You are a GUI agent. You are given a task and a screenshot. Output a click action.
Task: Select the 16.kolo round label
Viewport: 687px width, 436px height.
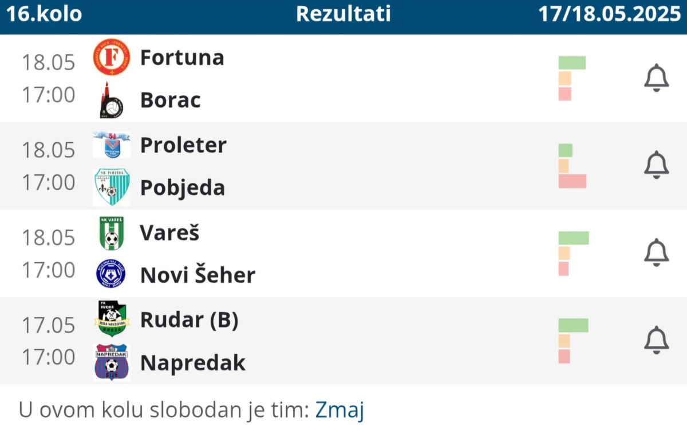44,14
